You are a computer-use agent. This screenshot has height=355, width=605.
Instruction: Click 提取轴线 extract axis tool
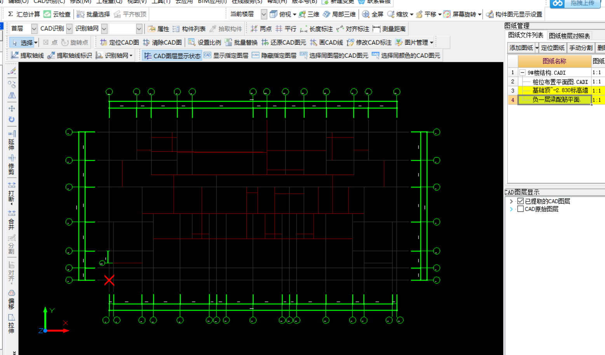[x=27, y=55]
